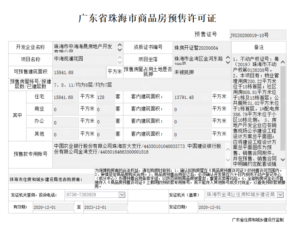The width and height of the screenshot is (292, 228).
Task: Click the 有效期 end date 2023-12-01
Action: coord(105,207)
